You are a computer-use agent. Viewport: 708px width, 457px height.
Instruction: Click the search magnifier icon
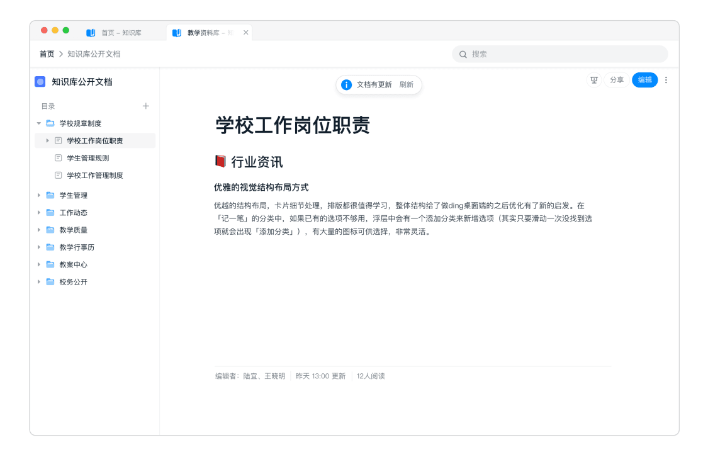tap(463, 54)
